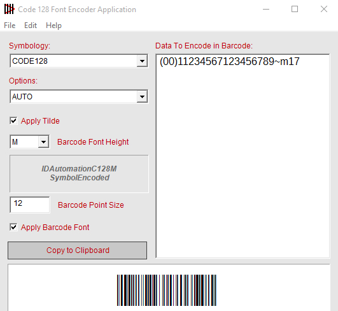Click the M font height combo box
The width and height of the screenshot is (338, 311).
coord(30,142)
